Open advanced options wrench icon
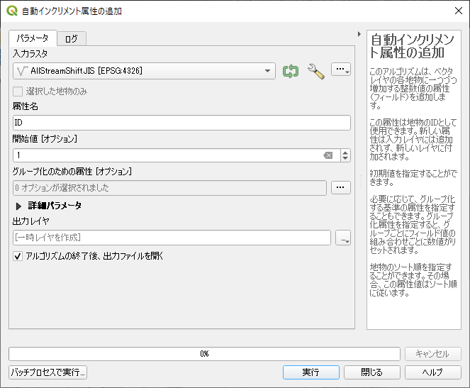The width and height of the screenshot is (470, 388). click(315, 71)
